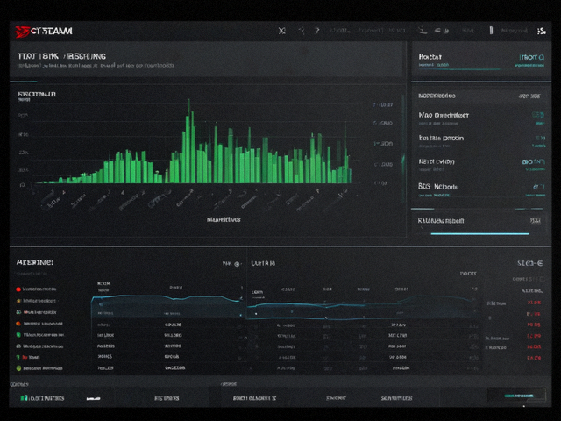Click the crossed-arrows icon in top bar

coord(282,32)
